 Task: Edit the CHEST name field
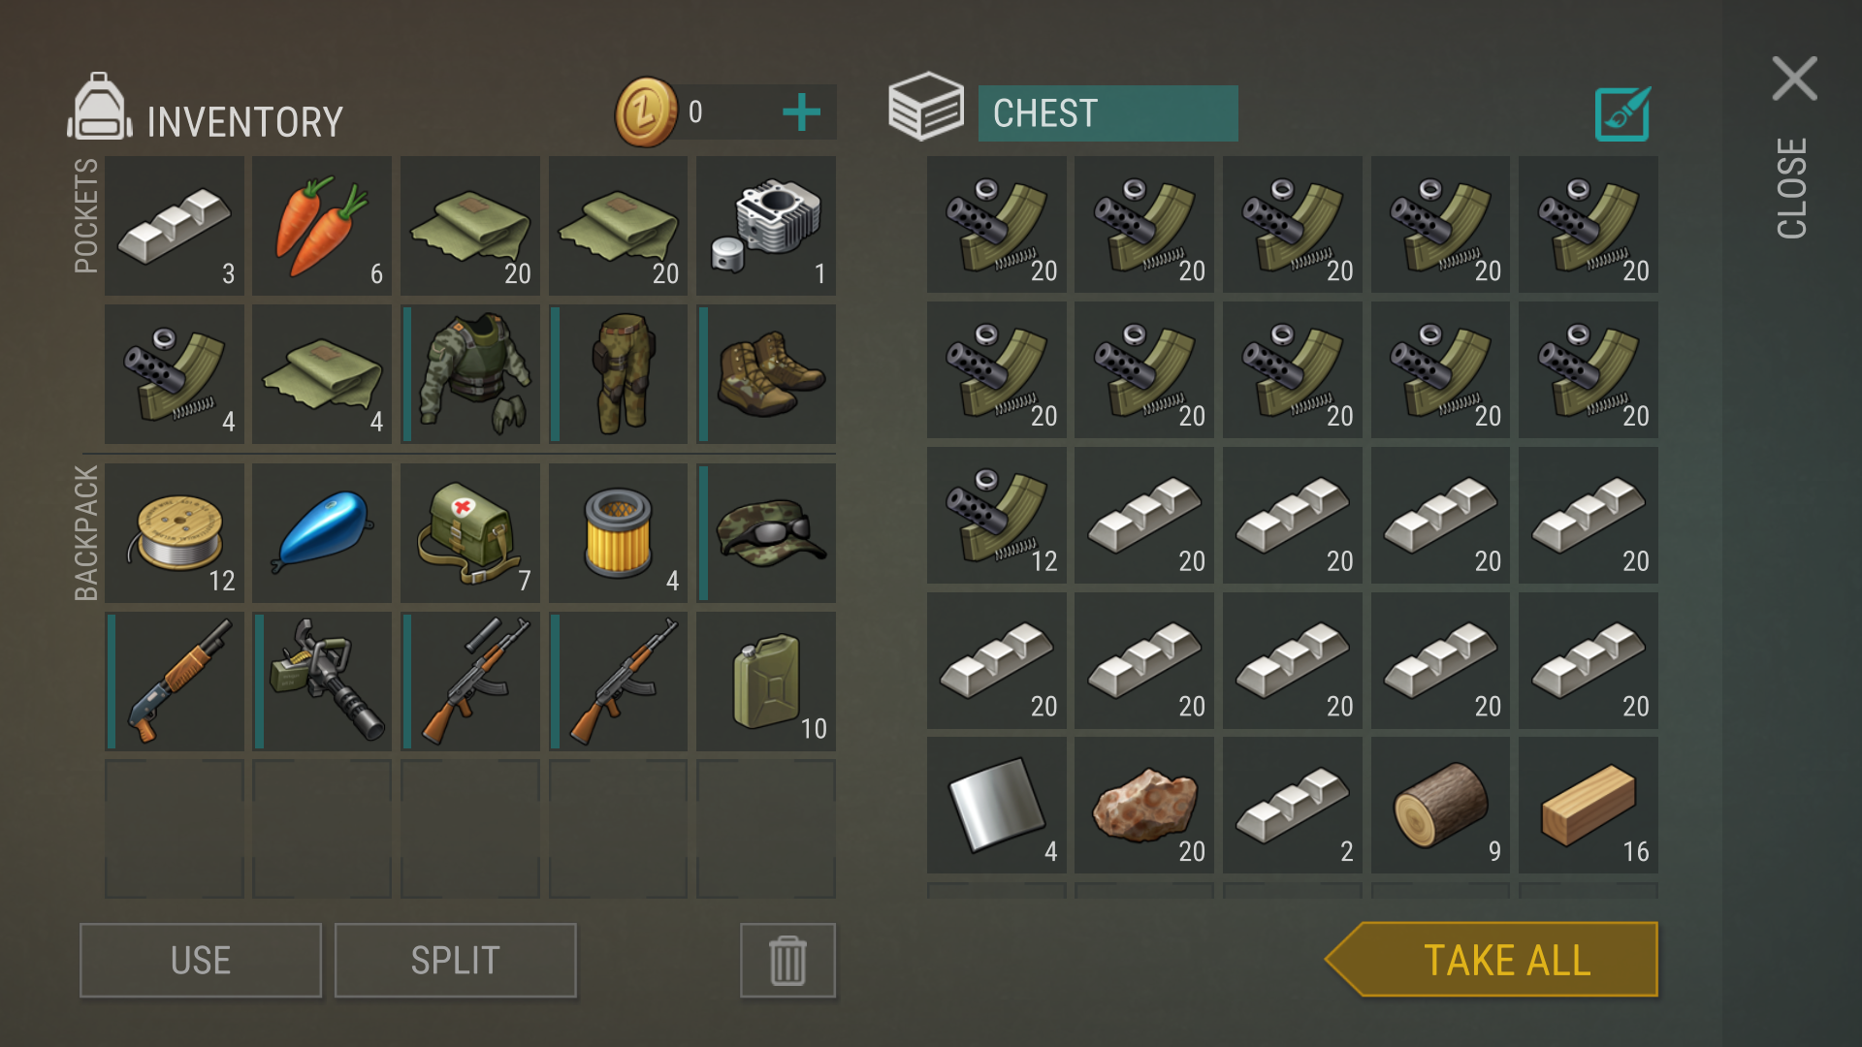(x=1108, y=113)
